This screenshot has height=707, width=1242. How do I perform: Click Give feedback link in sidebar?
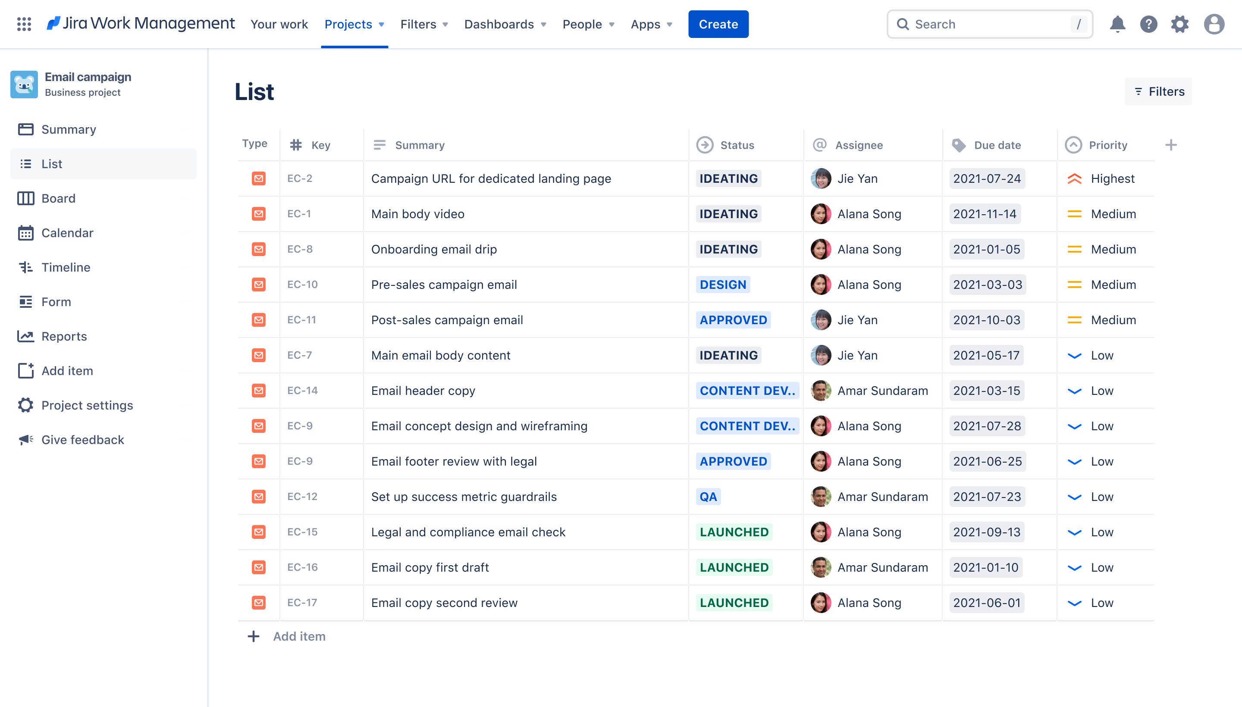coord(83,439)
